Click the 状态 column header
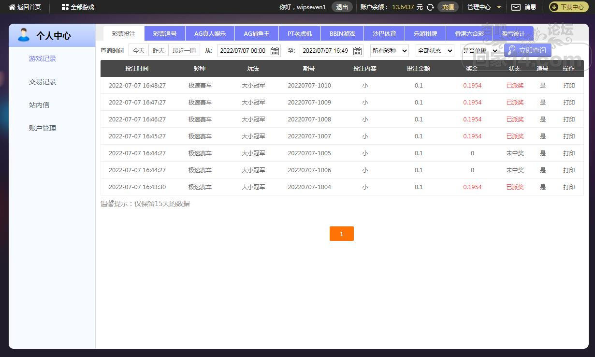This screenshot has width=595, height=357. 514,69
